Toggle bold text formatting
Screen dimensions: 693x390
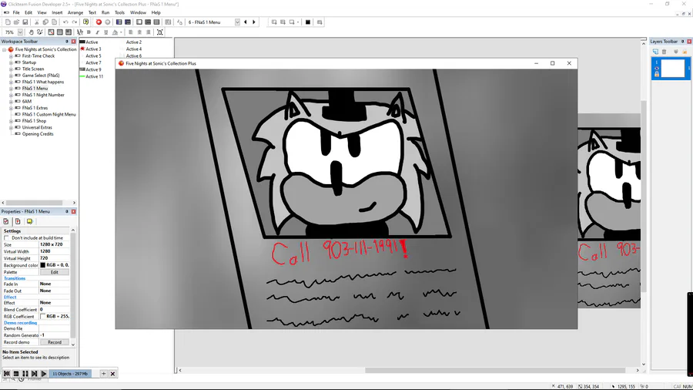coord(89,32)
